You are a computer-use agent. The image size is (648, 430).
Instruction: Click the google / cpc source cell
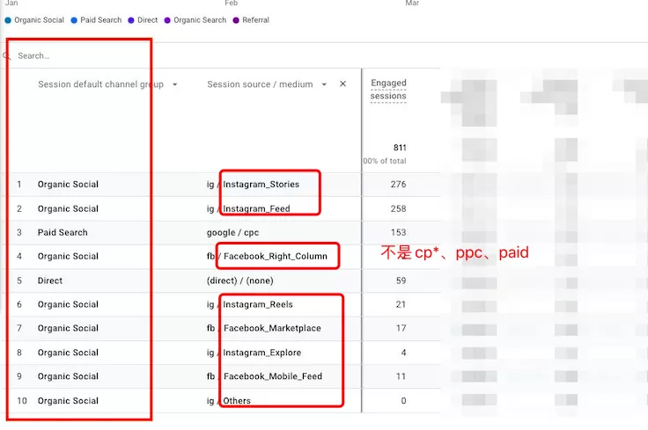click(x=232, y=232)
